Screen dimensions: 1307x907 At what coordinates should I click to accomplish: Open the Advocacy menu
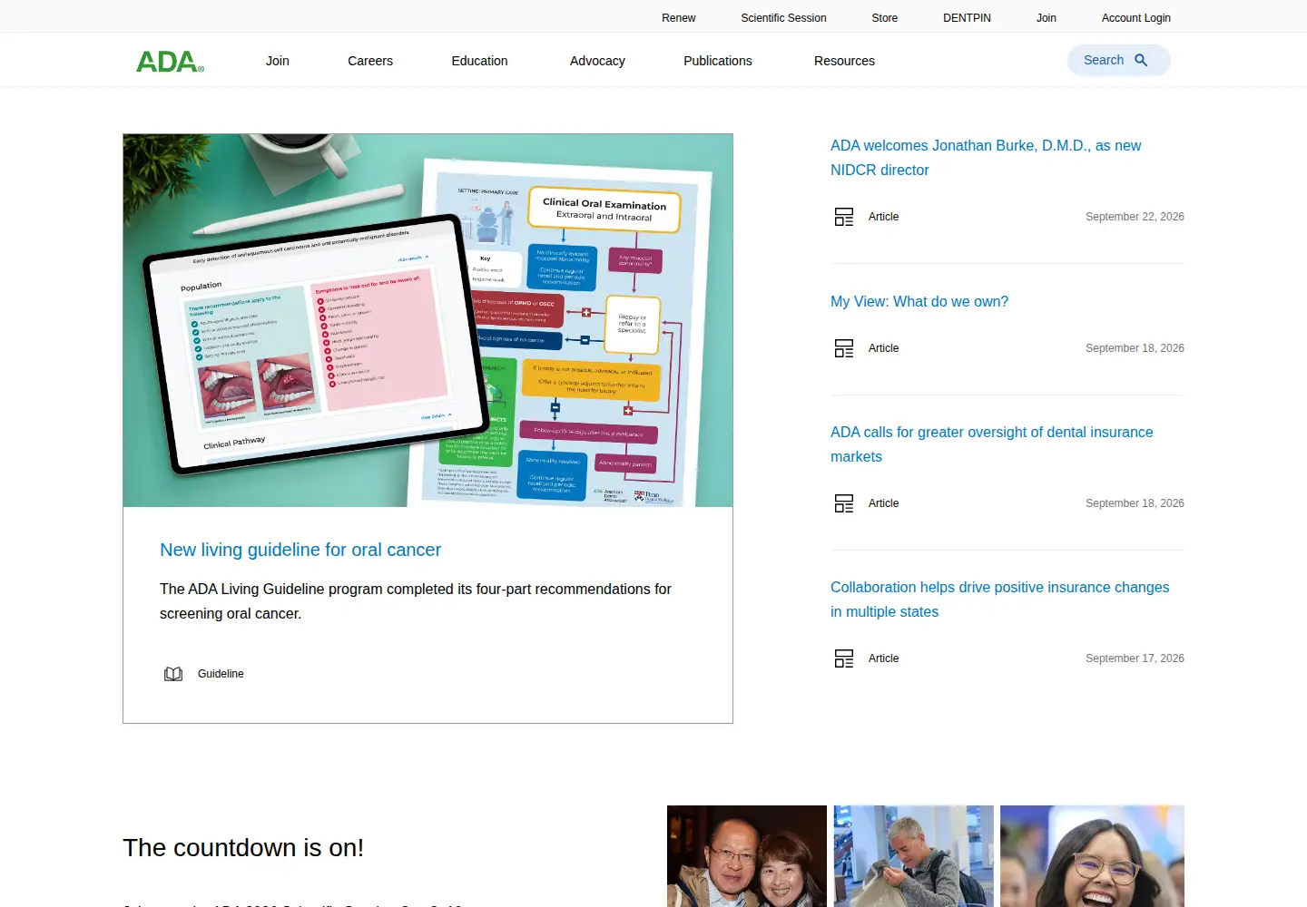coord(597,61)
